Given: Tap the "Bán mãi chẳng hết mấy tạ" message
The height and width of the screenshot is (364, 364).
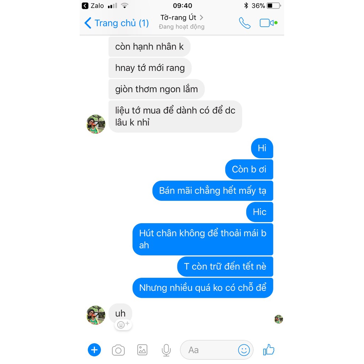Looking at the screenshot, I should (x=213, y=191).
